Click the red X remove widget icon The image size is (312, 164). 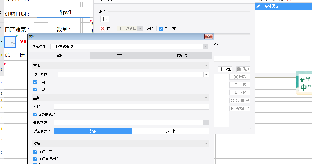(103, 29)
